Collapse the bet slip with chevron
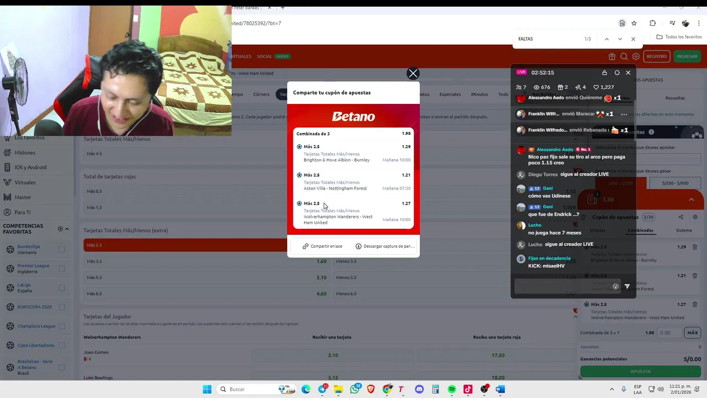This screenshot has height=398, width=707. click(691, 200)
